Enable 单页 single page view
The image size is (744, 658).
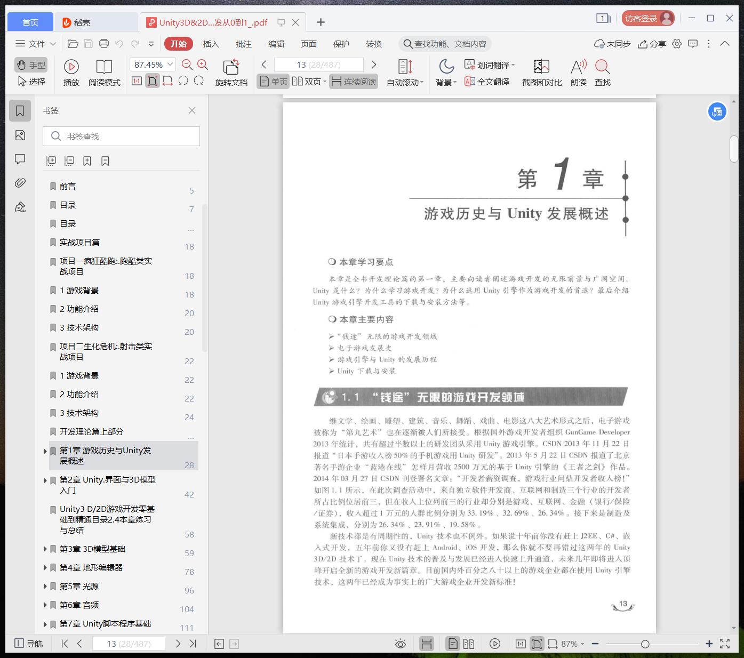[273, 82]
